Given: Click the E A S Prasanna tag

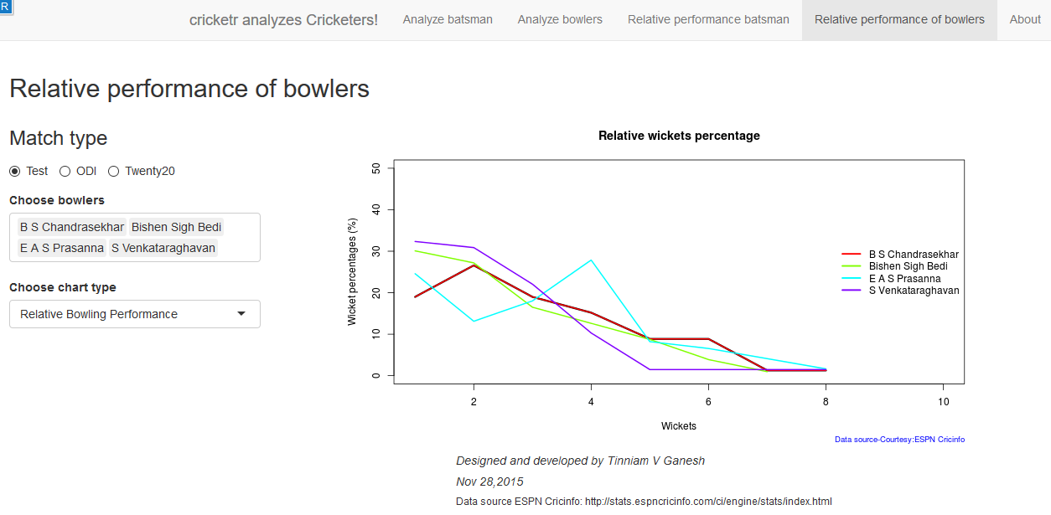Looking at the screenshot, I should (x=62, y=248).
